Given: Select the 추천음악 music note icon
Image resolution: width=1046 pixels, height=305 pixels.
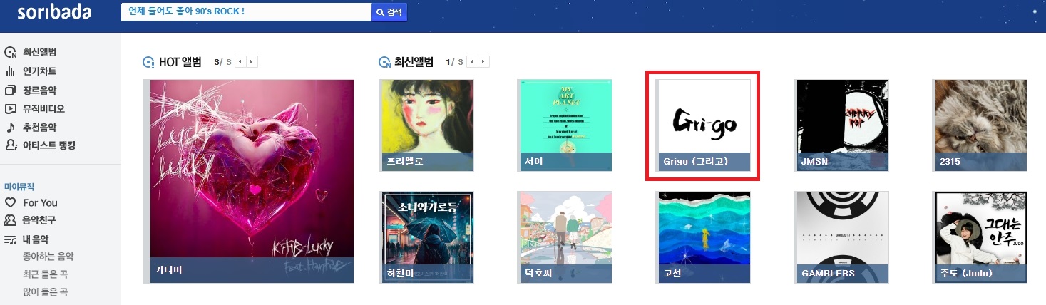Looking at the screenshot, I should click(10, 128).
